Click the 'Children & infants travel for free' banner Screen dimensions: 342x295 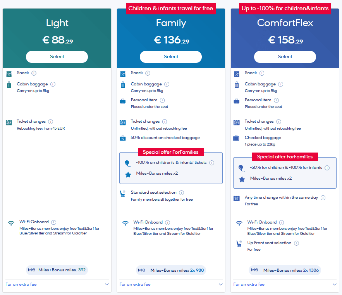click(171, 8)
